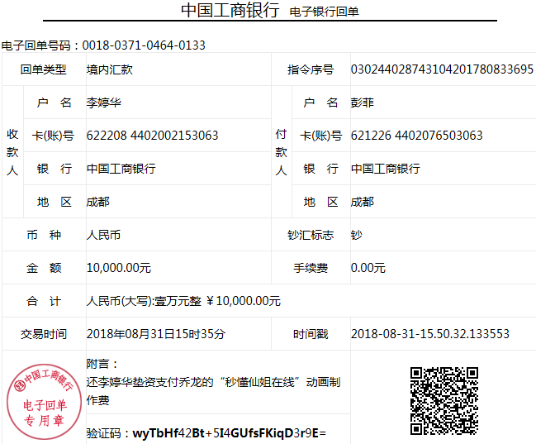Click payer account number 621226 4402076503063

coord(416,136)
